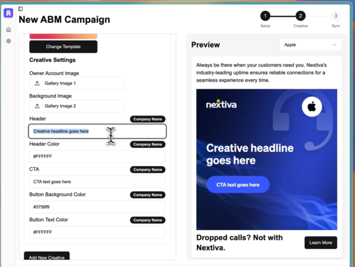Click the Background Image label
This screenshot has width=355, height=267.
click(x=51, y=96)
